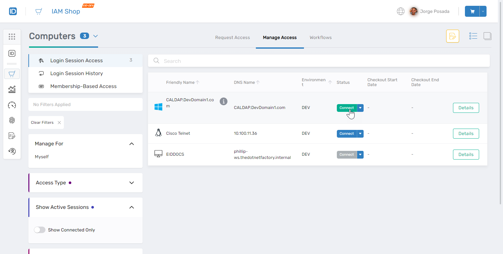Click the ID identity icon in sidebar
This screenshot has width=503, height=254.
coord(12,54)
